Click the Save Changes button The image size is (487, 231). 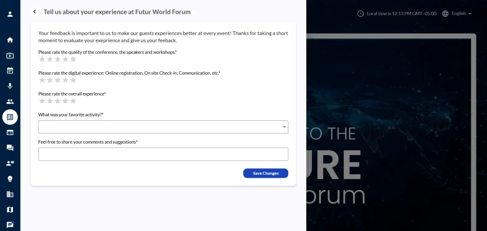coord(265,173)
